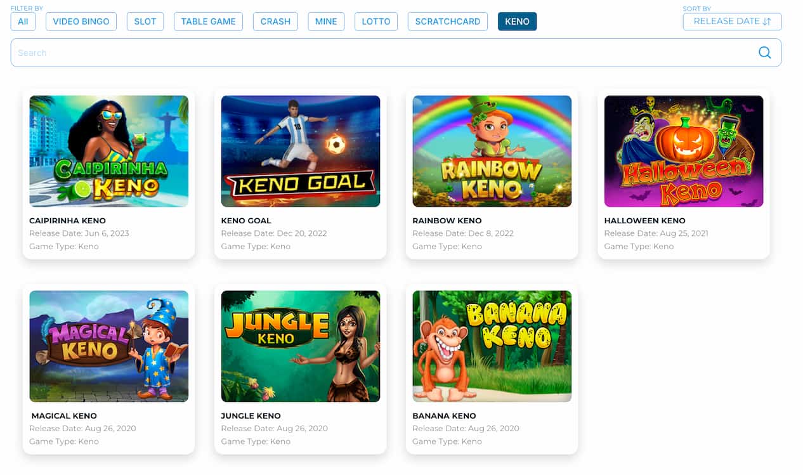Open Keno Goal game image
The height and width of the screenshot is (475, 803).
tap(301, 151)
